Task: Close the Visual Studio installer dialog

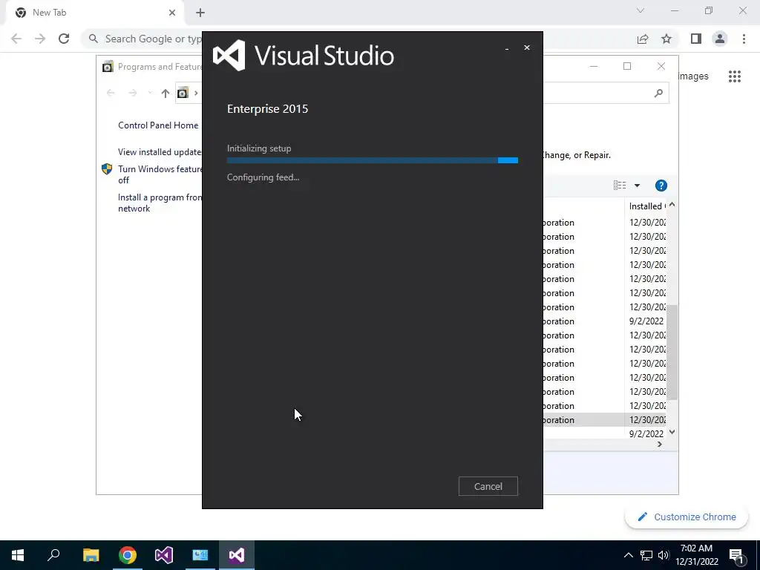Action: point(527,47)
